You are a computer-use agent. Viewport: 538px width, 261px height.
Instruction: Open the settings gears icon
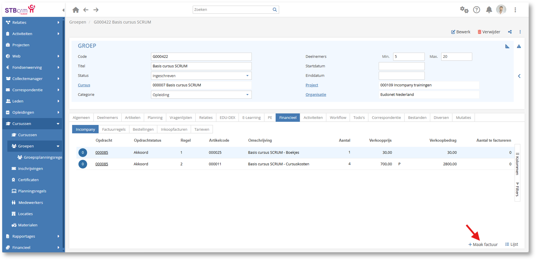(x=464, y=10)
